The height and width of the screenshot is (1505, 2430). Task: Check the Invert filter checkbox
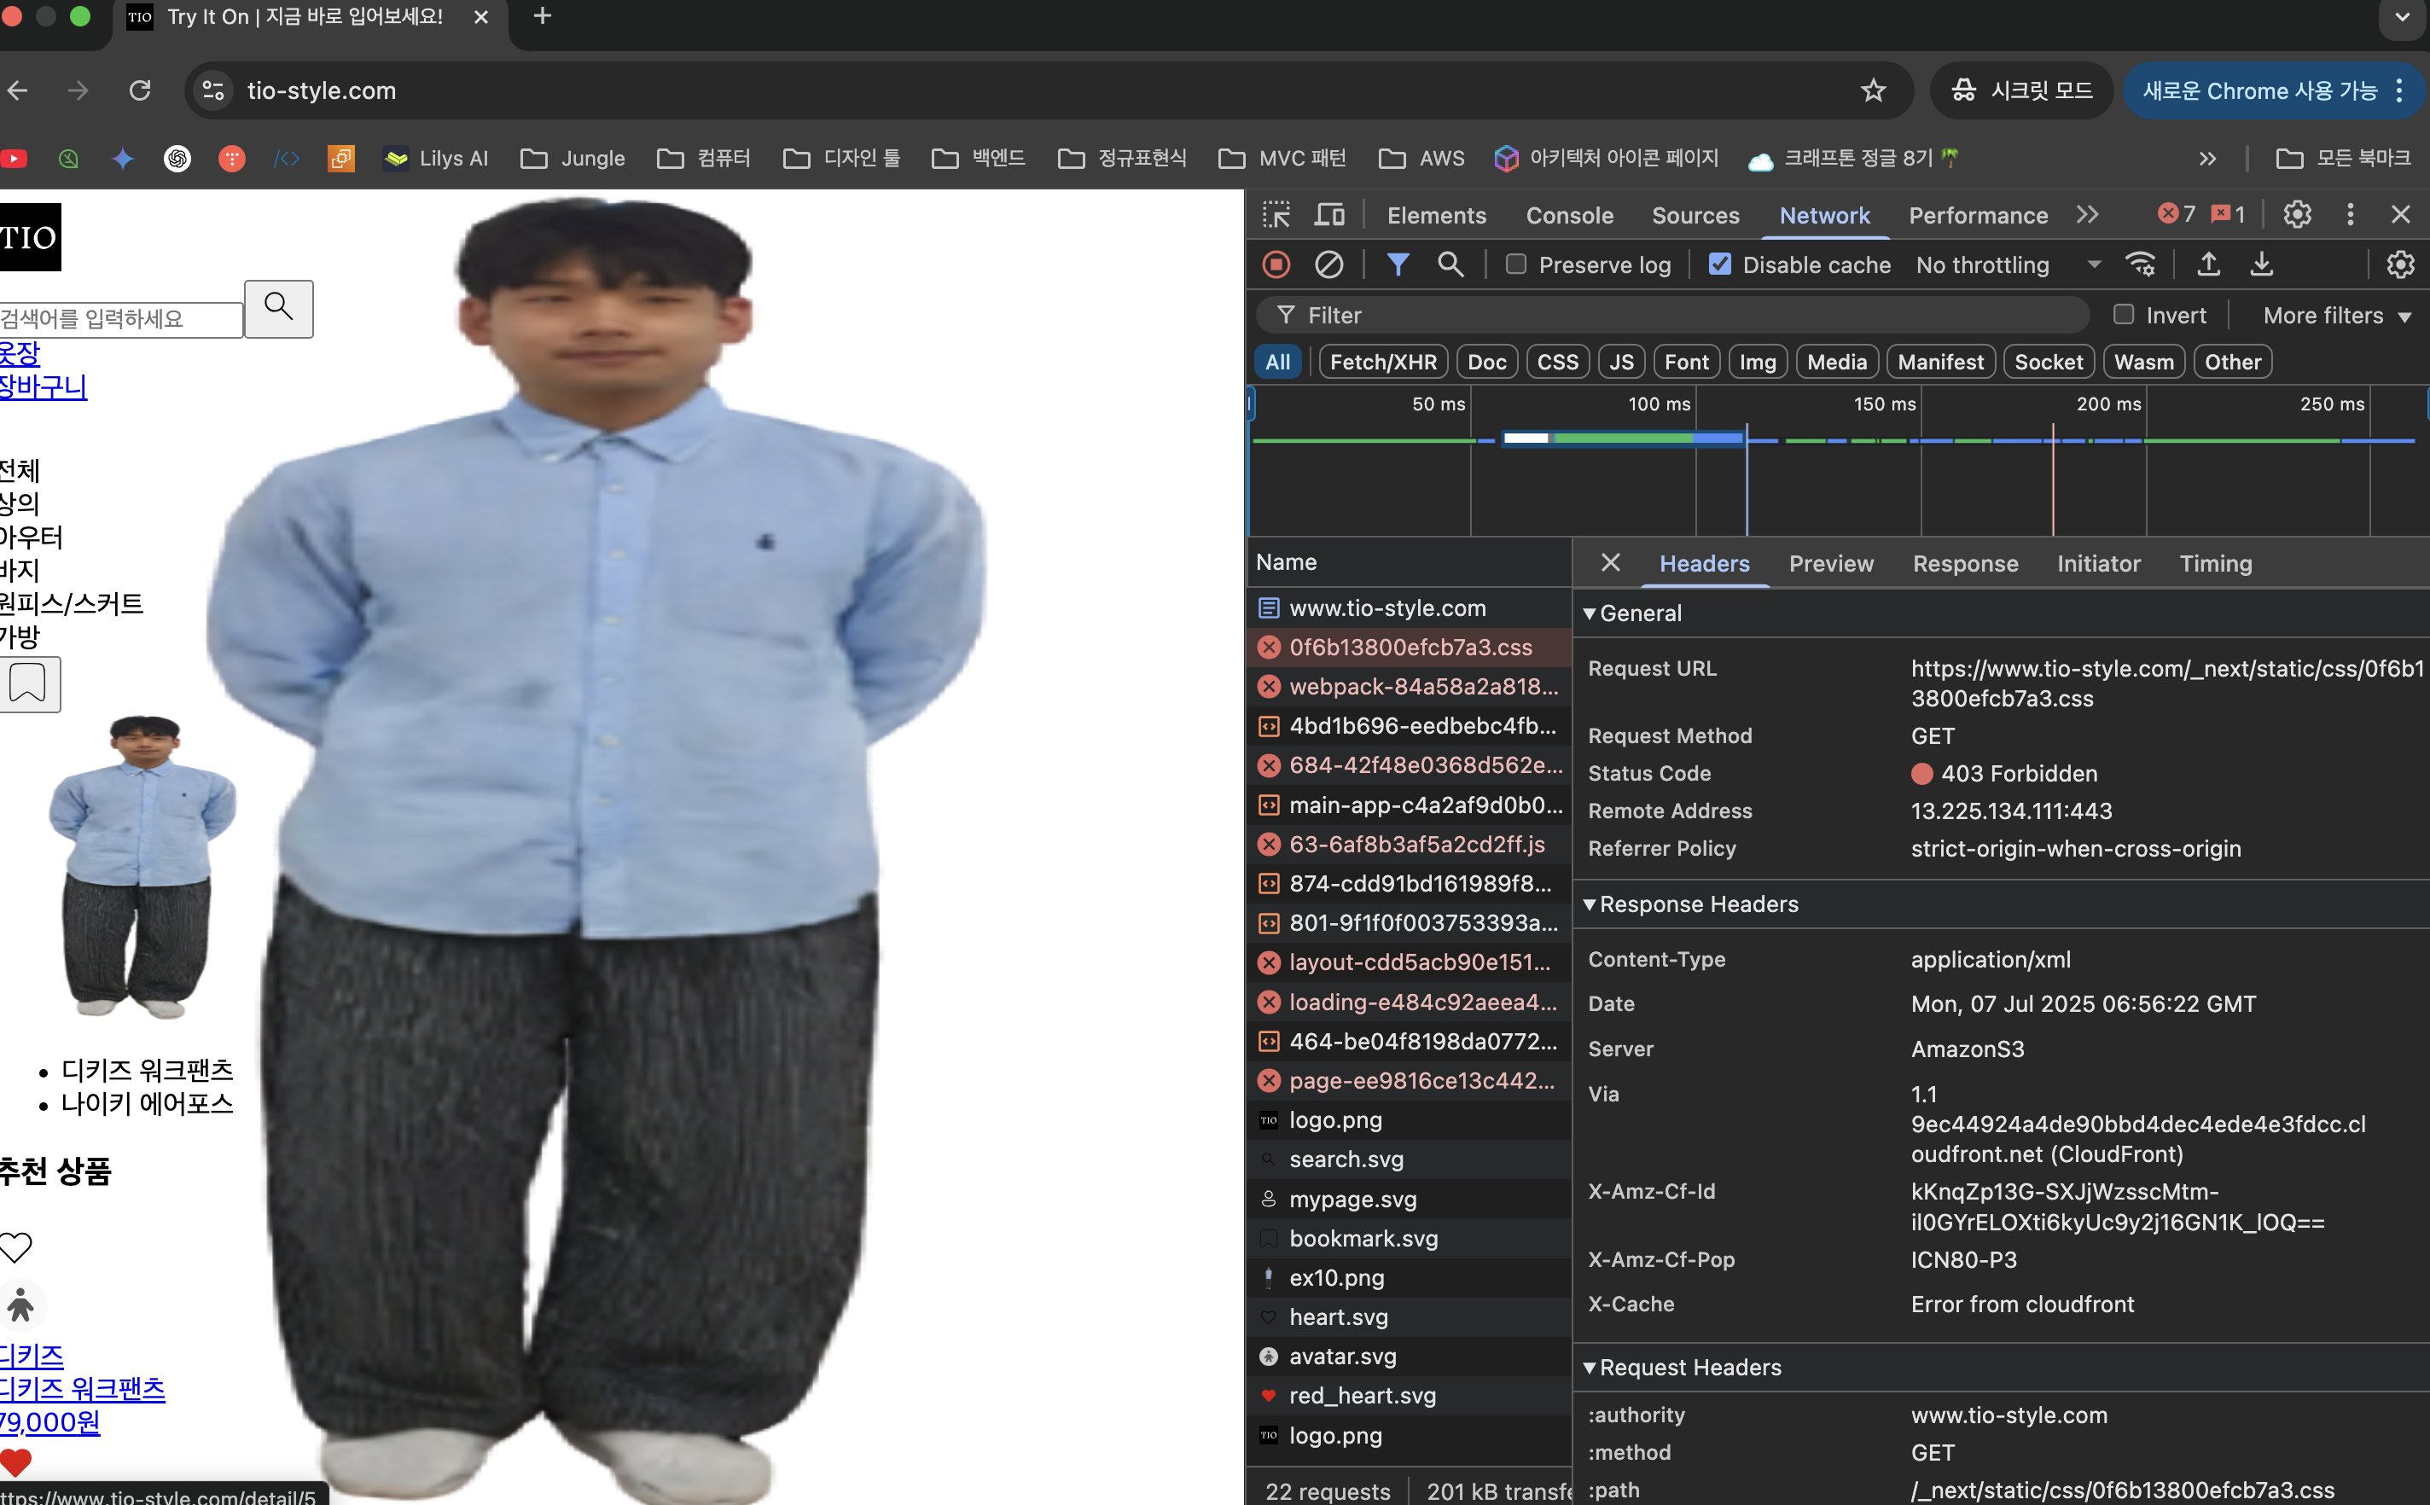coord(2124,315)
